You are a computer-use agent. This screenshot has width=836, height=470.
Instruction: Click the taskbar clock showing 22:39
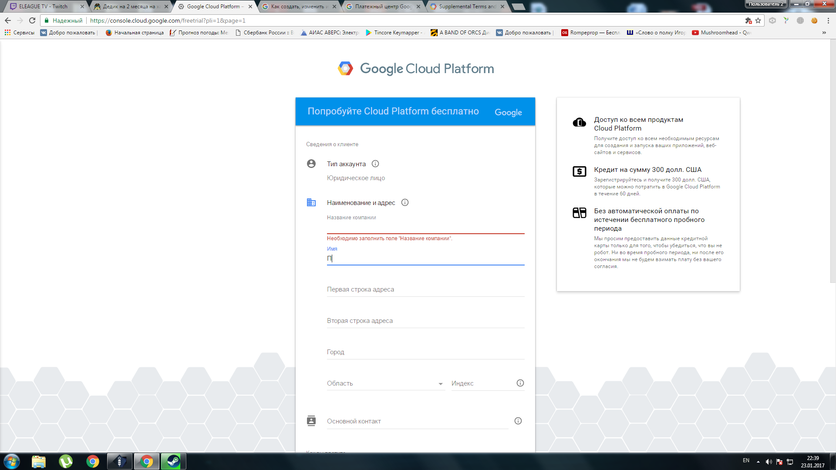[812, 462]
